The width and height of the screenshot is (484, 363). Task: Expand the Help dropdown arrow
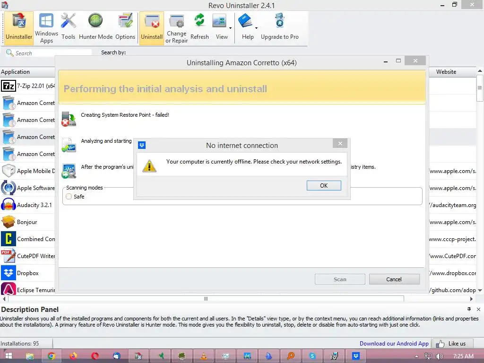(x=256, y=28)
